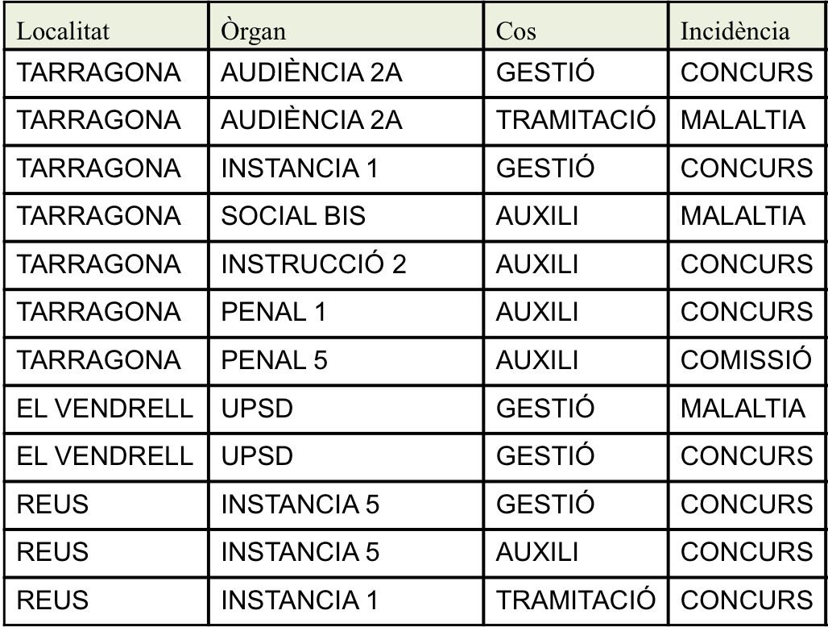The width and height of the screenshot is (828, 627).
Task: Click INSTANCIA 1 in the Tarragona row
Action: 346,168
